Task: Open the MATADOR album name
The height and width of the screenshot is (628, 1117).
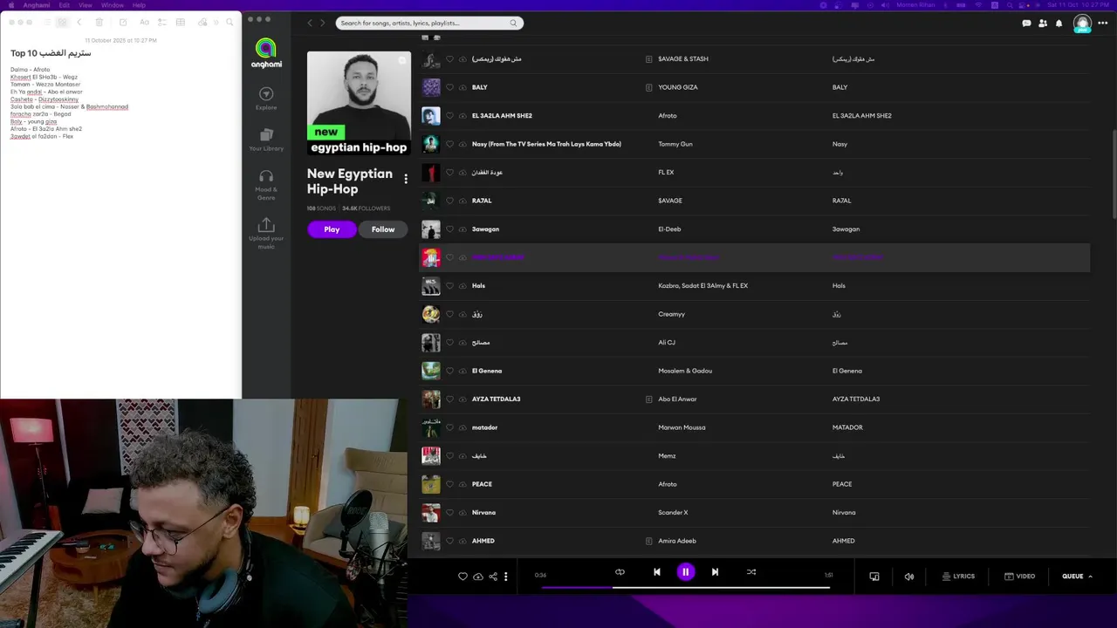Action: [x=847, y=427]
